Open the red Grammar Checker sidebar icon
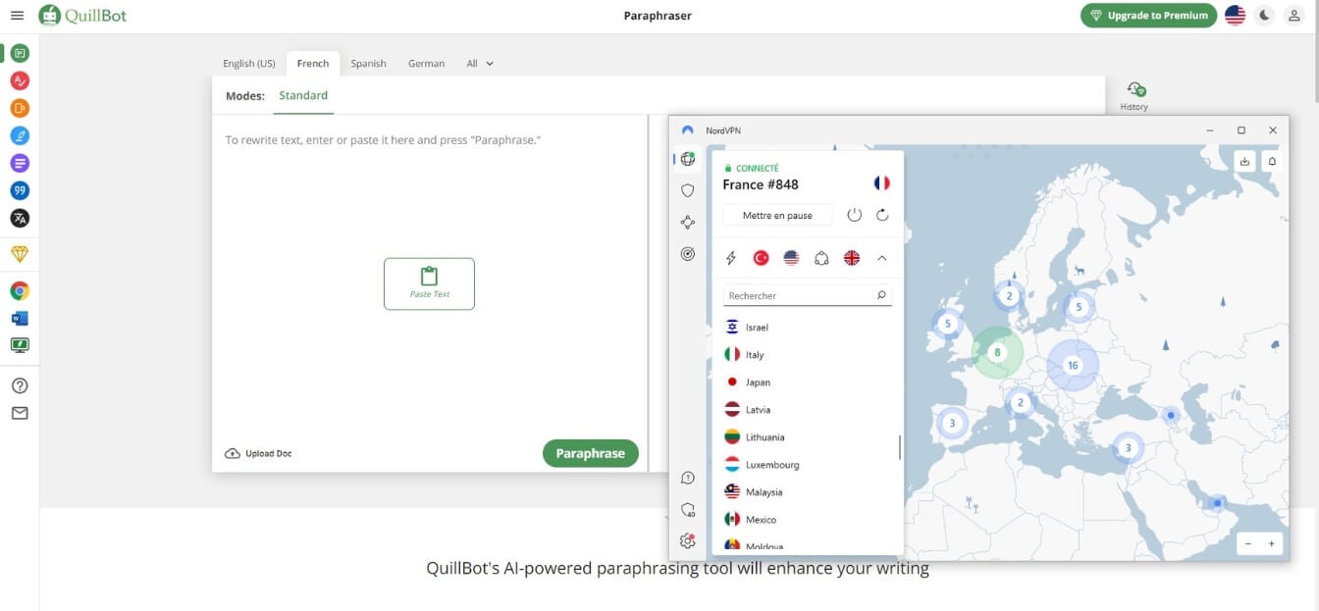This screenshot has height=611, width=1319. coord(20,80)
